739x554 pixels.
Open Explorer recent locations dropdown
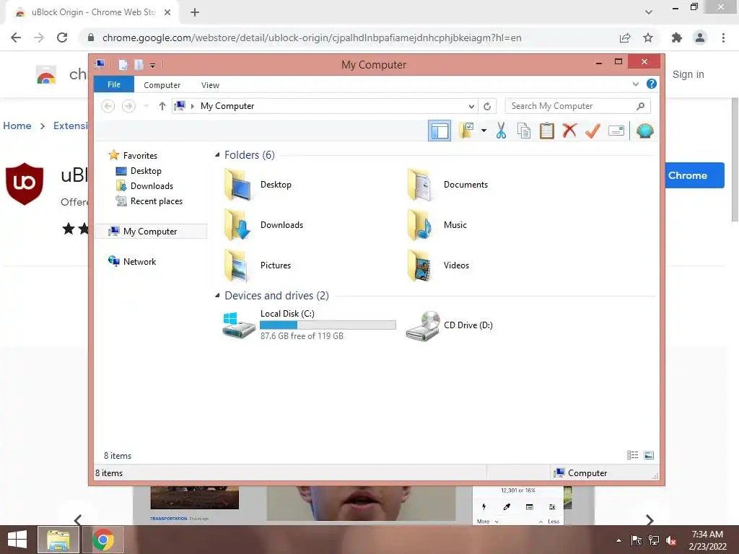pyautogui.click(x=146, y=106)
